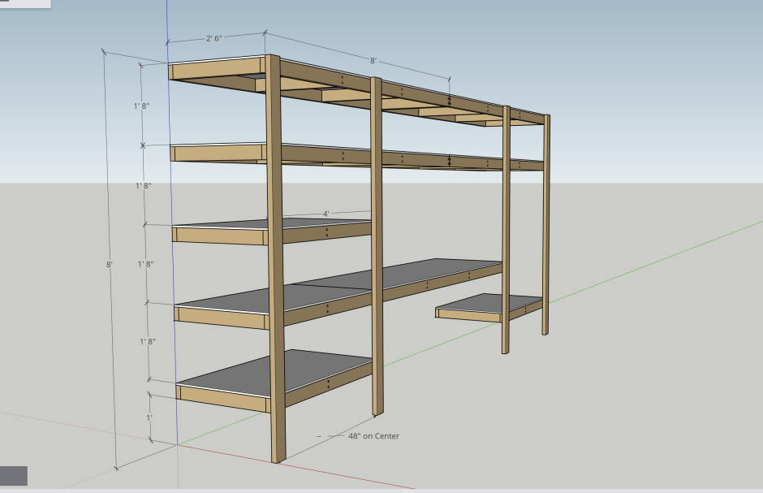Screen dimensions: 763x493
Task: Click the 1' 8" label above the bottom shelf
Action: click(148, 342)
